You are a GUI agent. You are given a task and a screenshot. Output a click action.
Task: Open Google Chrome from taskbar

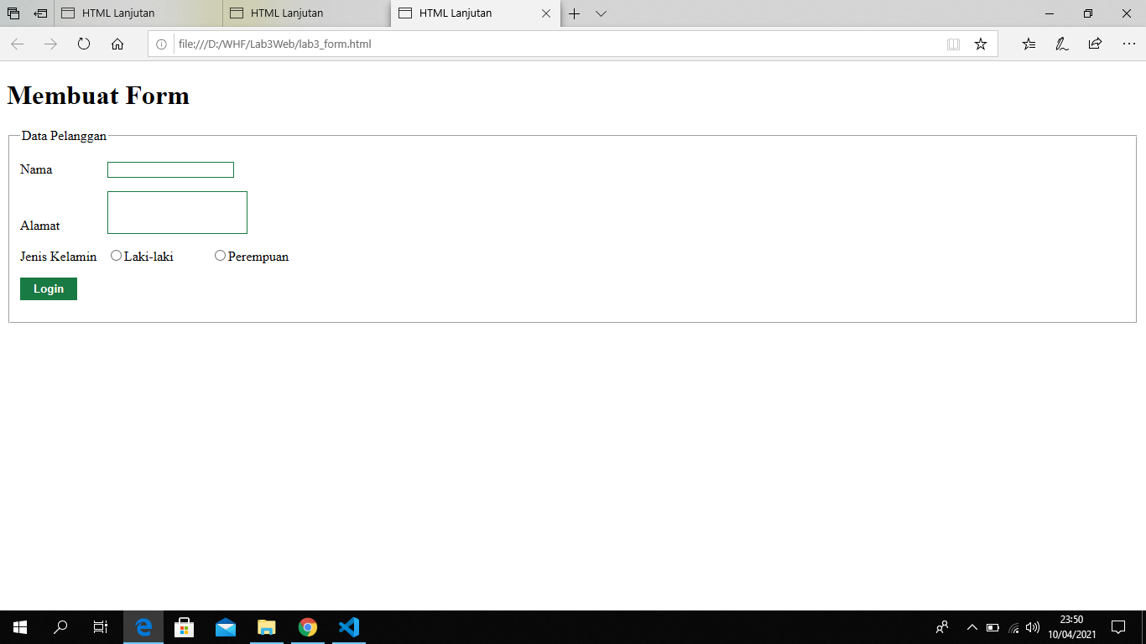308,627
